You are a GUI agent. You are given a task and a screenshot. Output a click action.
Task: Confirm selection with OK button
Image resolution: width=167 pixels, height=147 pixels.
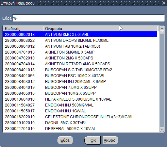click(92, 140)
